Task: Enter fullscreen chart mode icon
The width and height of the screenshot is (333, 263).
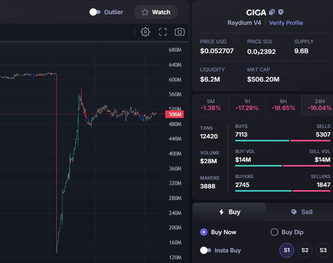Action: 163,32
